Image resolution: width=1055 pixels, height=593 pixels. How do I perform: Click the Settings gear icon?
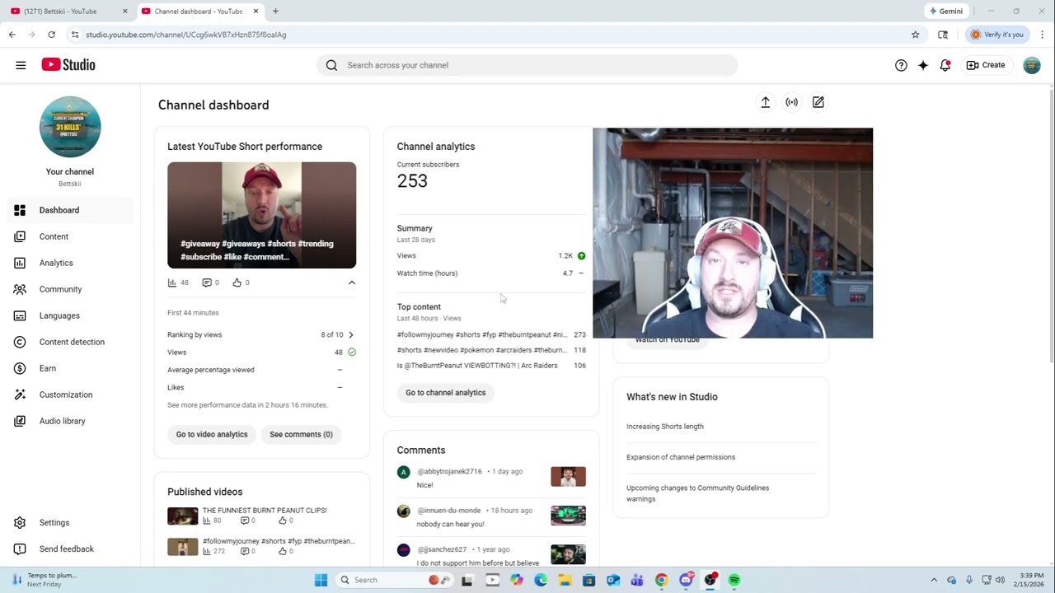click(x=21, y=522)
